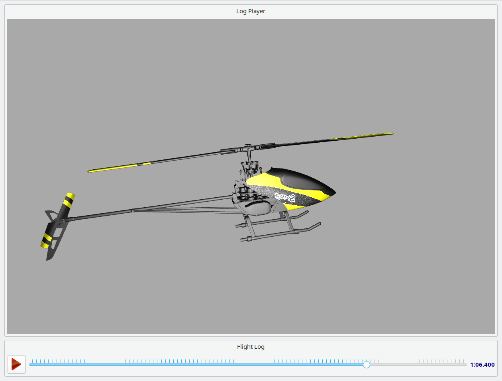
Task: Click the unplayed gray part of the timeline
Action: [416, 364]
